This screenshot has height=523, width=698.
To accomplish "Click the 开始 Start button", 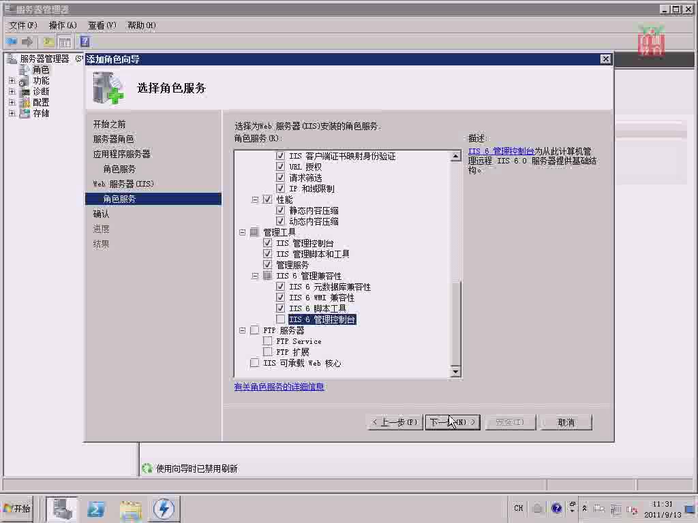I will (17, 509).
